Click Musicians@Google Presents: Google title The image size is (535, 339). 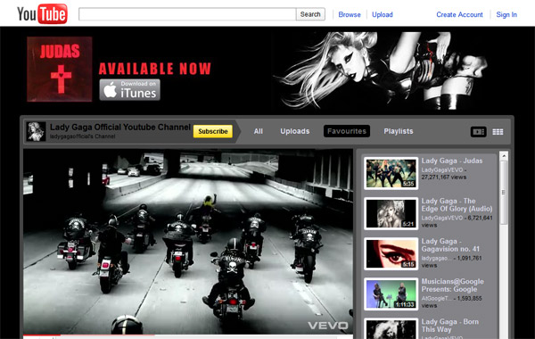(452, 285)
